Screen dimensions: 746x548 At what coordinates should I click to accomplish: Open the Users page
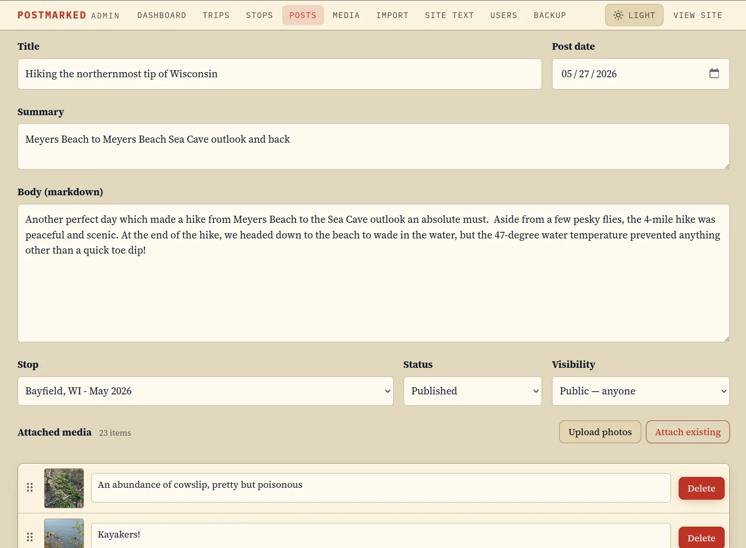[504, 15]
